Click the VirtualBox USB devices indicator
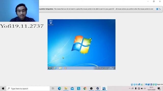Screen dimensions: 163x91 142,84
